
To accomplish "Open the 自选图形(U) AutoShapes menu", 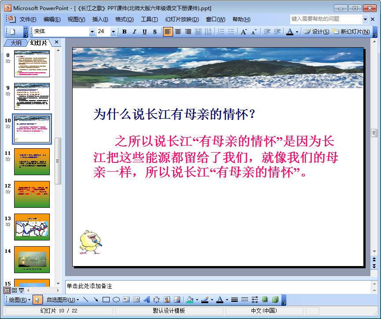I will pos(63,300).
